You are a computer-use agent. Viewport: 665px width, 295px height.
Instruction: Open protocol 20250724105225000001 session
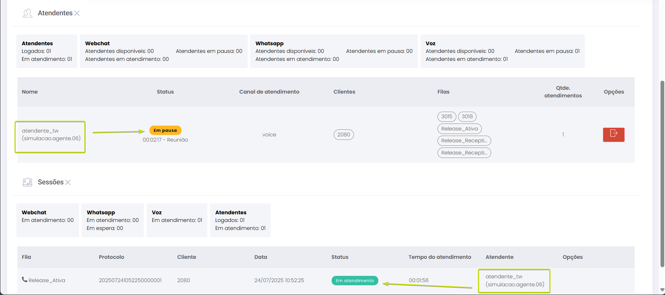[x=130, y=280]
